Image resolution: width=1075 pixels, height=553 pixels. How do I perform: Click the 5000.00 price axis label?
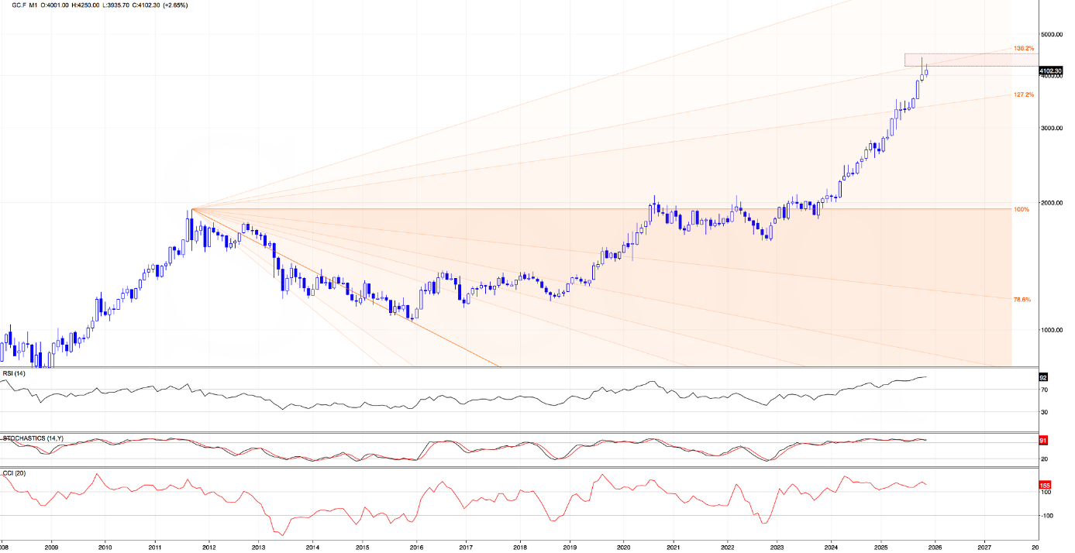[1050, 34]
